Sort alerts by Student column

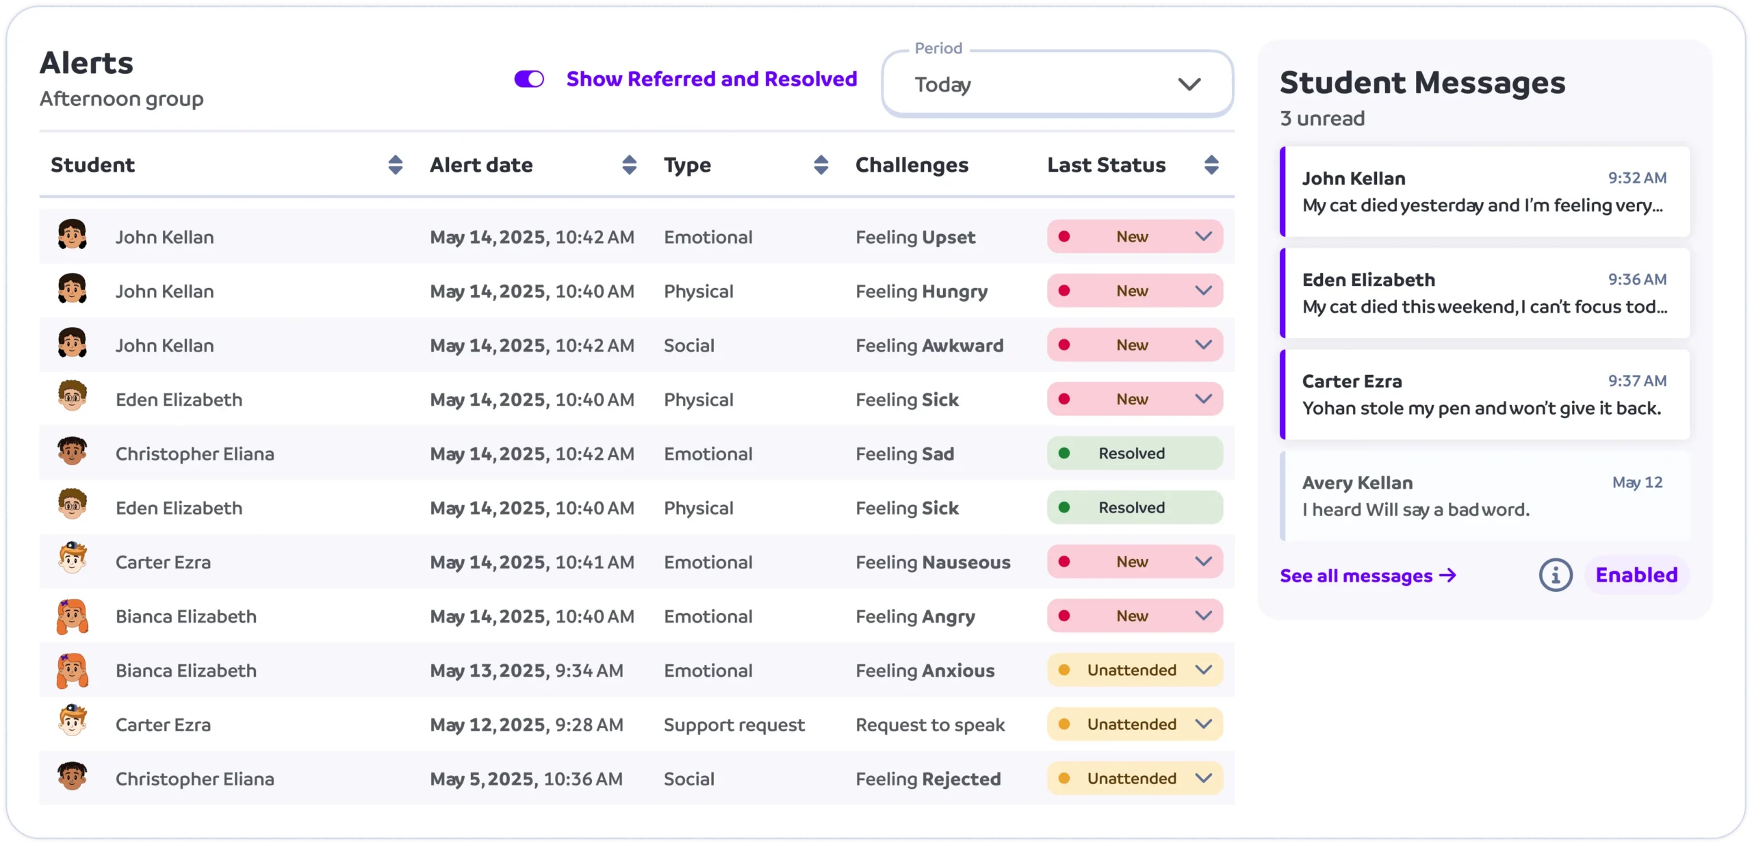[x=395, y=165]
